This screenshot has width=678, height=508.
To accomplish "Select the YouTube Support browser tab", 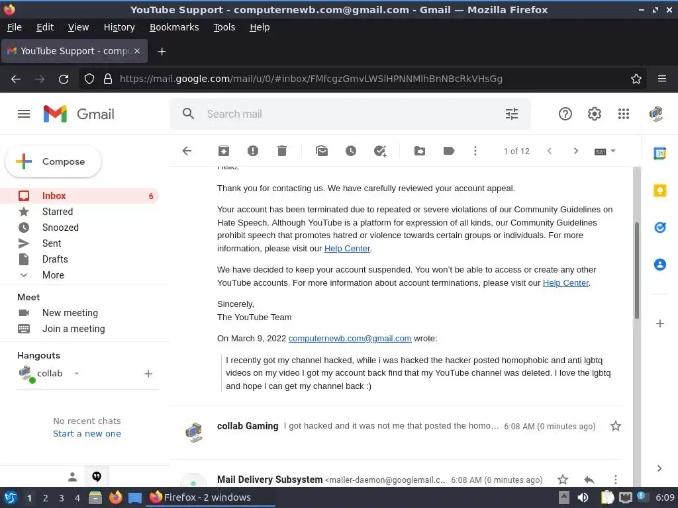I will click(x=74, y=51).
